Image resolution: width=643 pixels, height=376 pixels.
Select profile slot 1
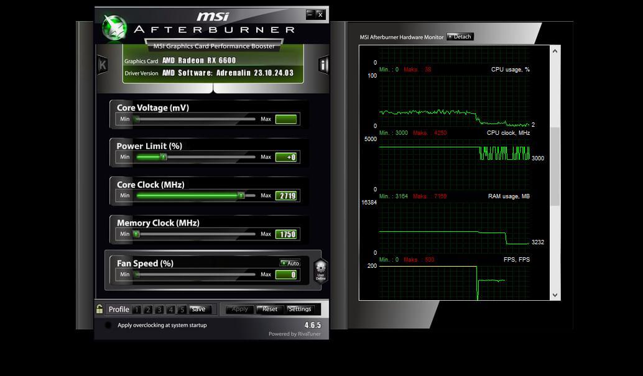click(x=137, y=310)
